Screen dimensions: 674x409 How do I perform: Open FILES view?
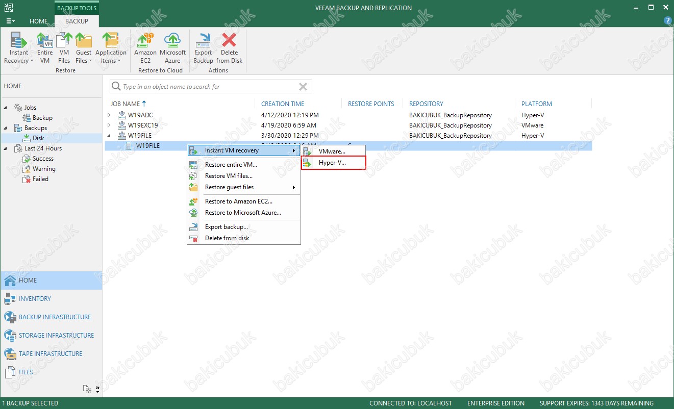(52, 372)
